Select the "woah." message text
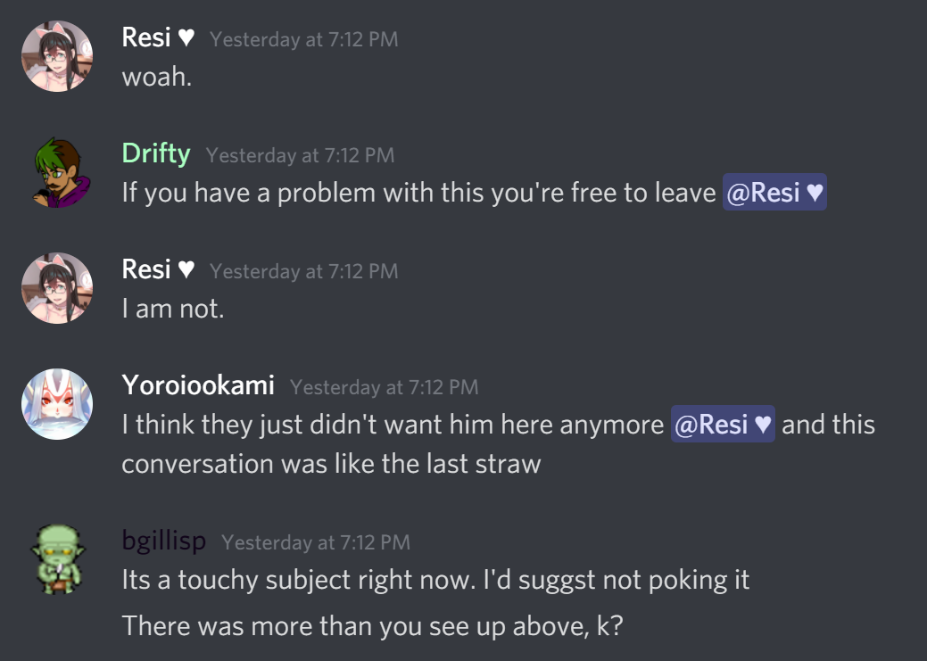 (157, 77)
